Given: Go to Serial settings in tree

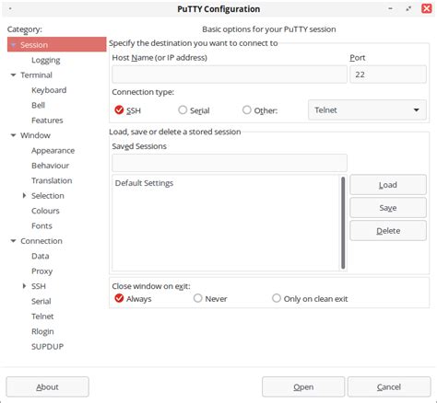Looking at the screenshot, I should pyautogui.click(x=41, y=301).
